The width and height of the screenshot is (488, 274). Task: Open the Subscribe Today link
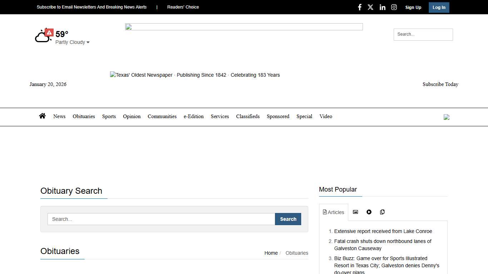[440, 84]
